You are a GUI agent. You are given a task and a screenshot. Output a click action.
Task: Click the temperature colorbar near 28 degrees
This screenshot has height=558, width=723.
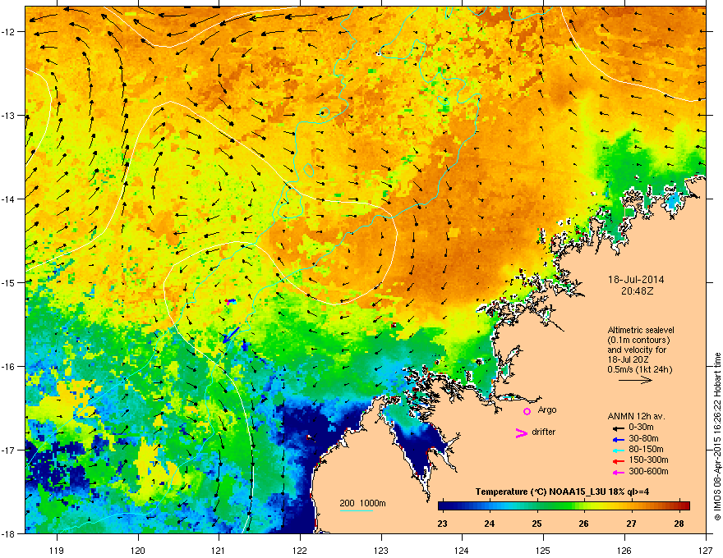(x=679, y=505)
